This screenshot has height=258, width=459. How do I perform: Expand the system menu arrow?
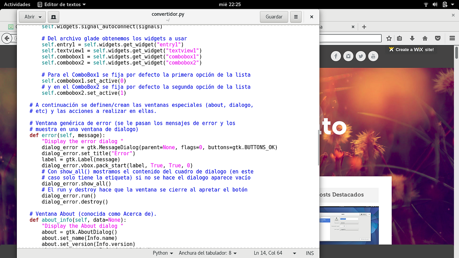pos(453,4)
